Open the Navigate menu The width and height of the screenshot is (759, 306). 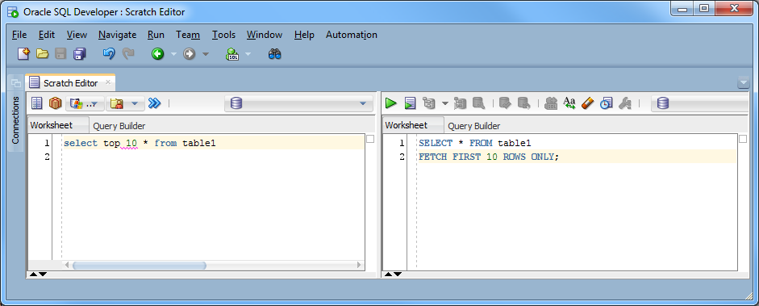117,35
